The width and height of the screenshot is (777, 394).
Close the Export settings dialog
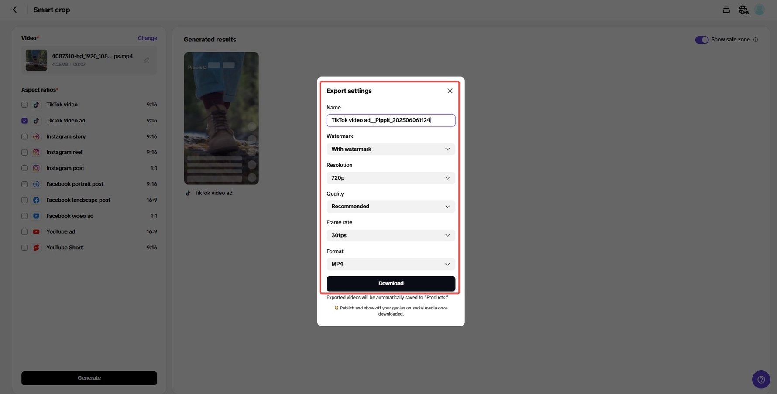click(x=450, y=91)
